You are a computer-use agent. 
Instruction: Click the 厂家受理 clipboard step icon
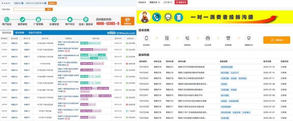click(x=38, y=19)
